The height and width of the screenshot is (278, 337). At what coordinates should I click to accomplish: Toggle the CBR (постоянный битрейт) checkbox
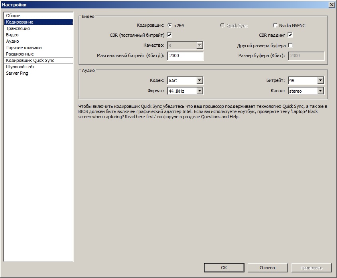[169, 35]
